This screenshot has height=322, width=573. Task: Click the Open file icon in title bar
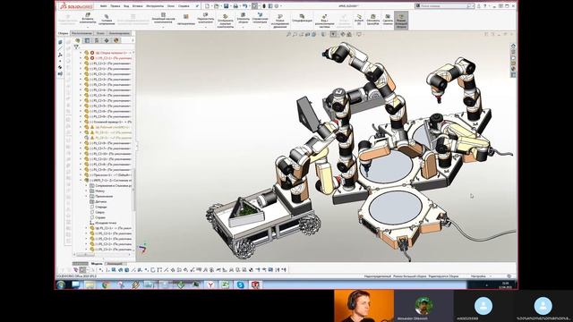tap(217, 6)
